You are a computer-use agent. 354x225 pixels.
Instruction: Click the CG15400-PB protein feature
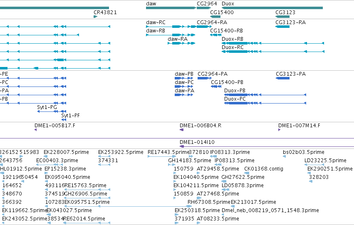point(216,87)
